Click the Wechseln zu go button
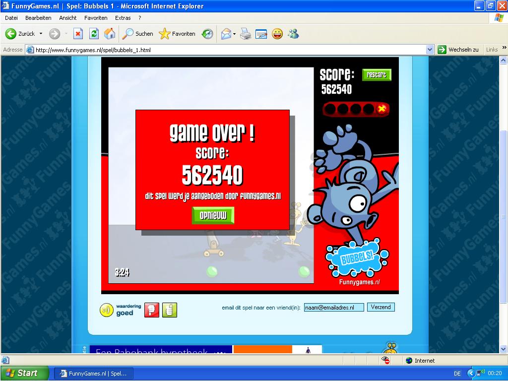Image resolution: width=508 pixels, height=381 pixels. 458,50
